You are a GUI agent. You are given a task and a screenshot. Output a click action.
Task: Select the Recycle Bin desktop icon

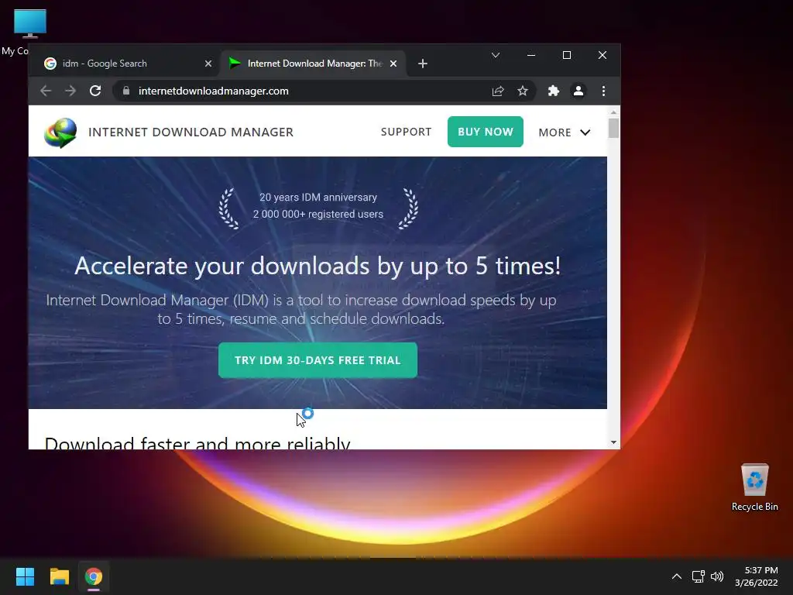pos(754,487)
